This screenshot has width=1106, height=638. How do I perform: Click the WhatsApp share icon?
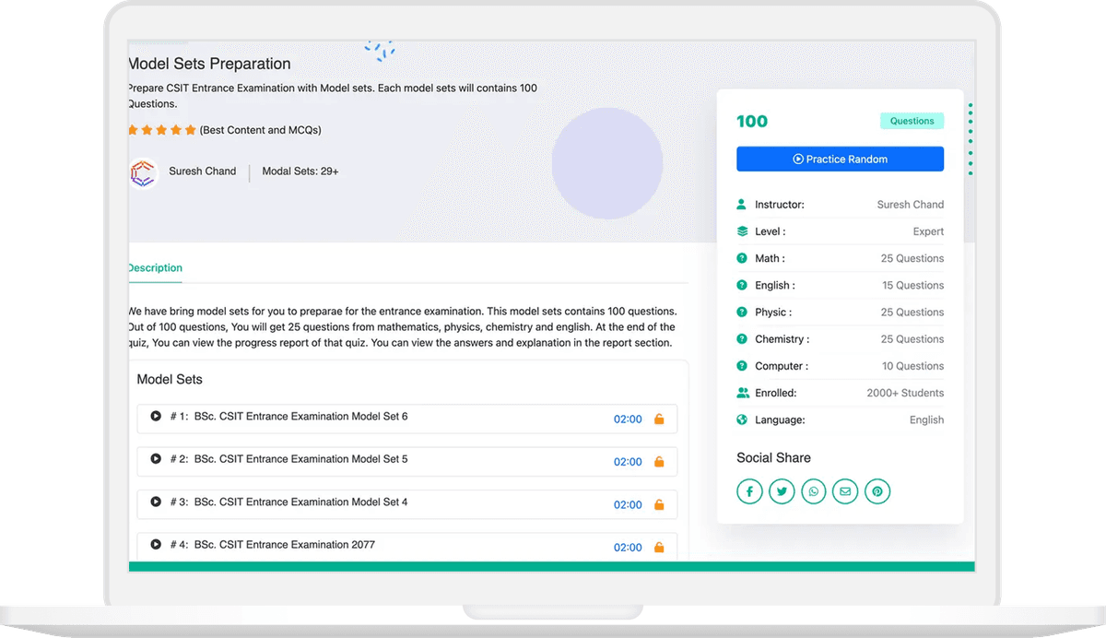click(x=814, y=491)
